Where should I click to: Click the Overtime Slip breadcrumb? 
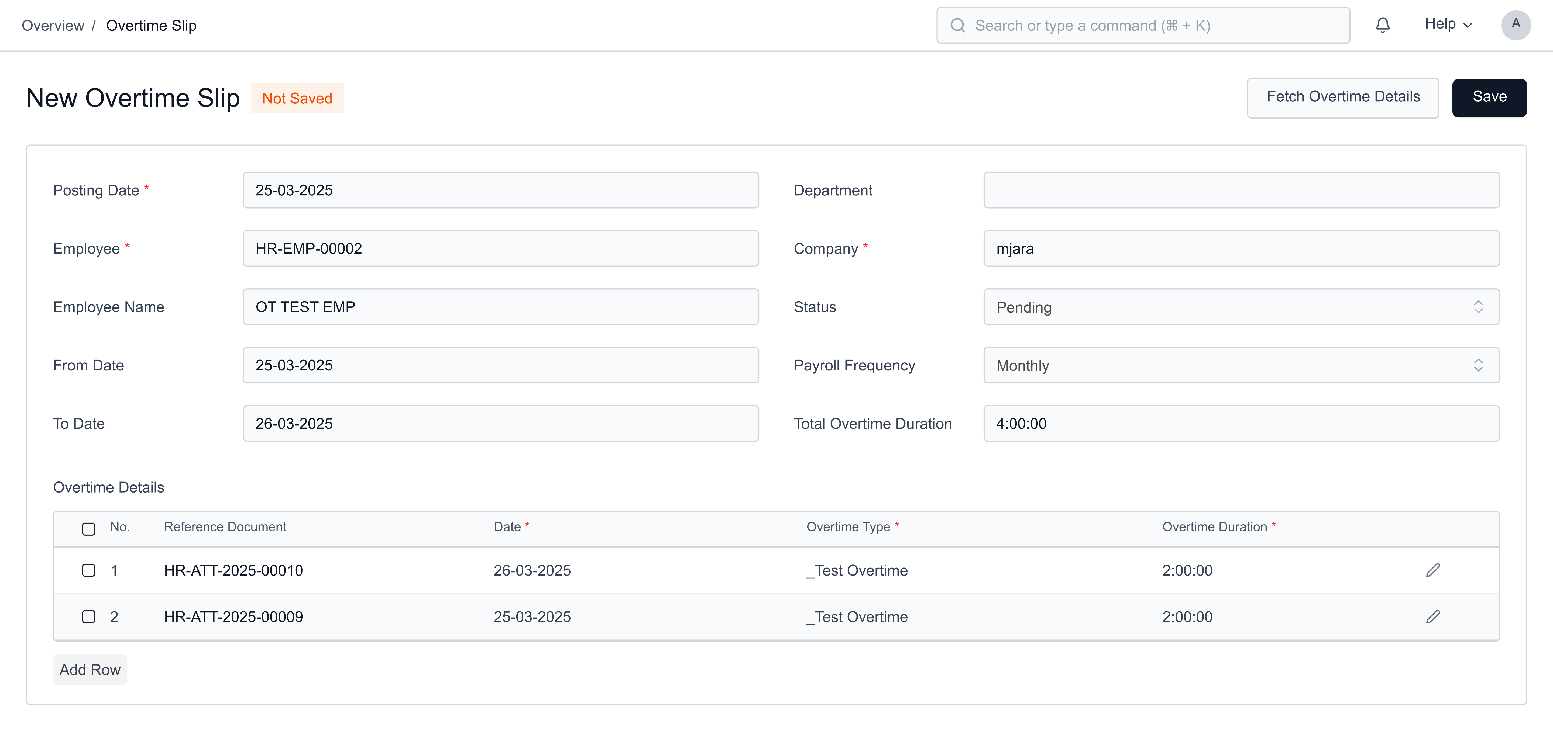tap(151, 25)
